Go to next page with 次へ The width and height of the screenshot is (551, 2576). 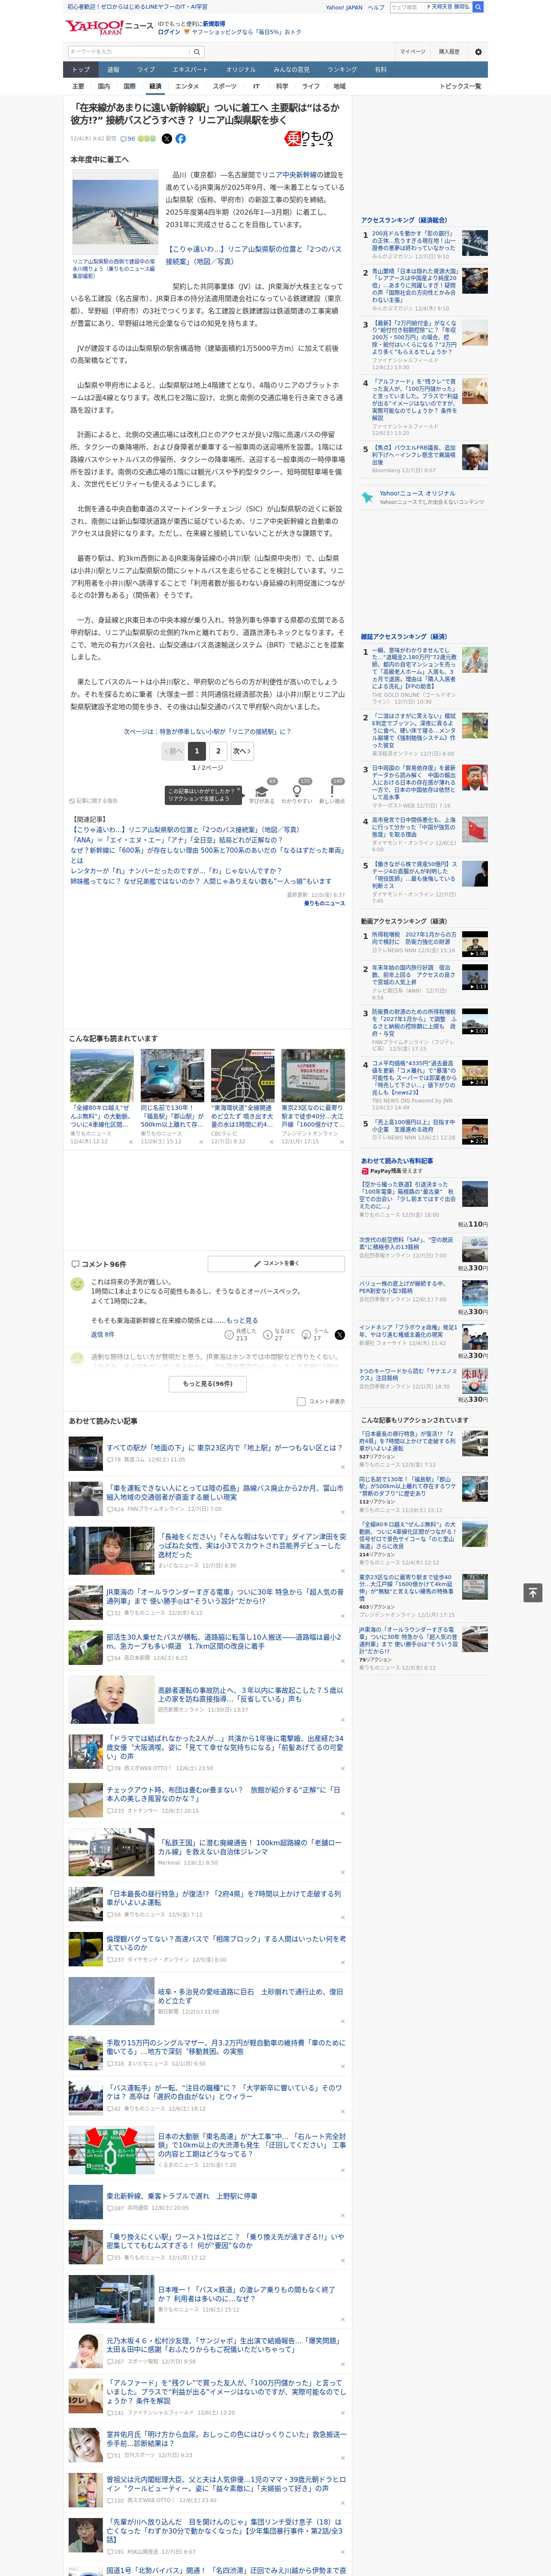point(241,750)
